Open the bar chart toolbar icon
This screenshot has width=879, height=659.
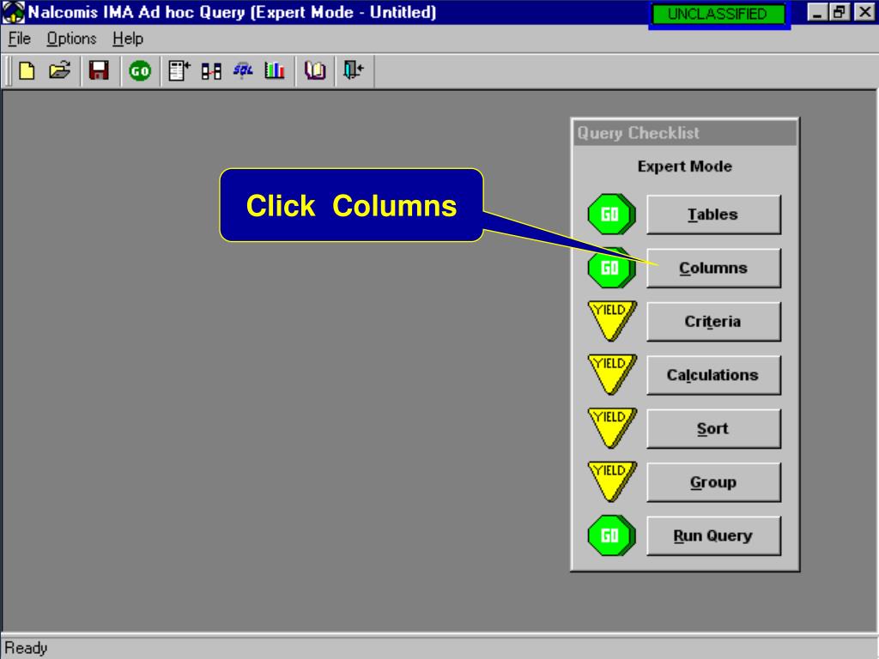coord(275,71)
